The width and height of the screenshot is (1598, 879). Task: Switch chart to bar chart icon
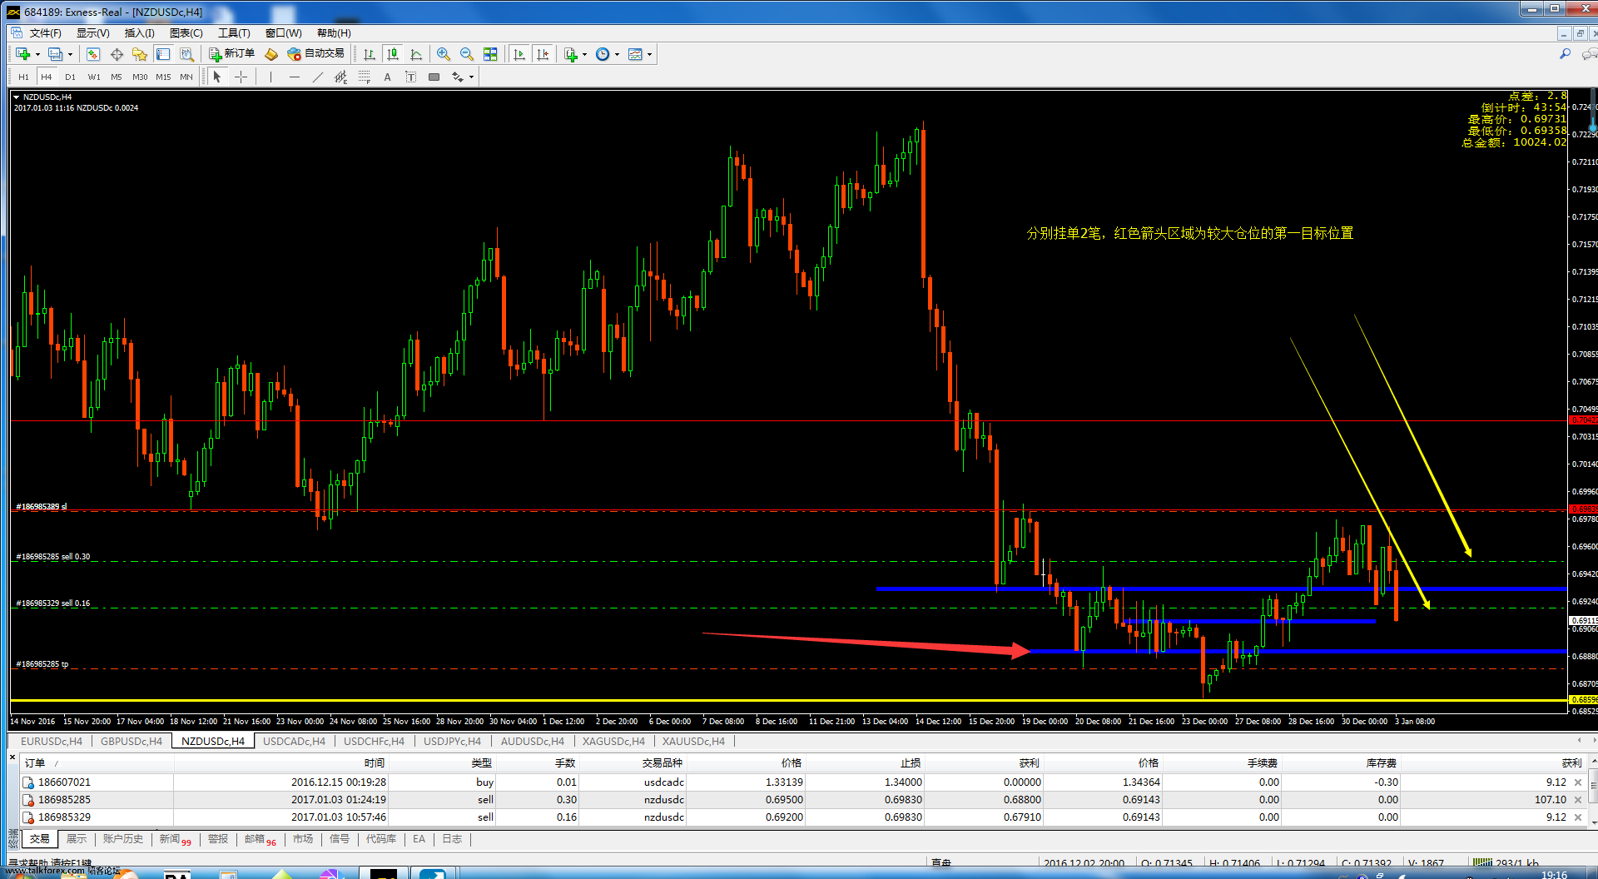[x=370, y=54]
